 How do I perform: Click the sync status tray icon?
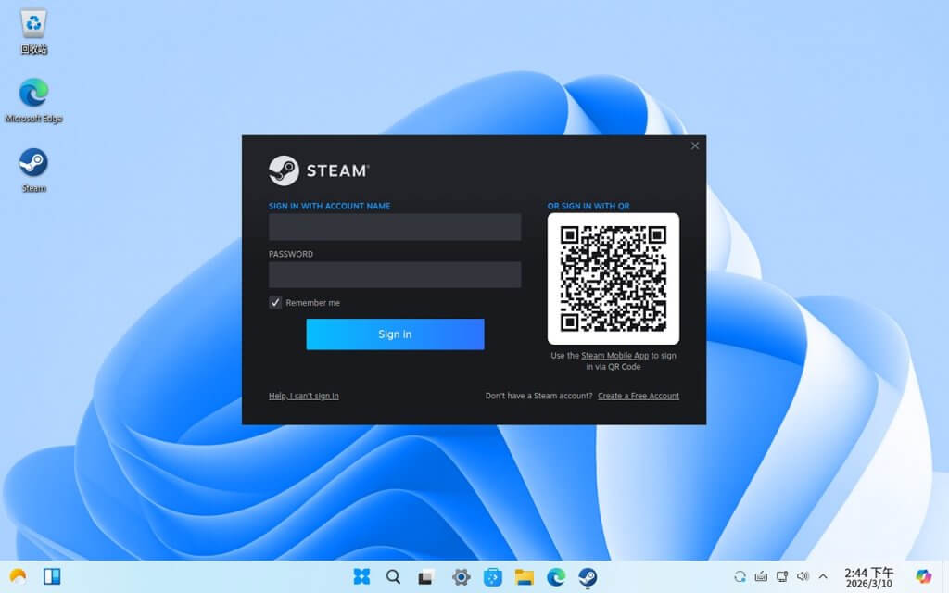[740, 576]
